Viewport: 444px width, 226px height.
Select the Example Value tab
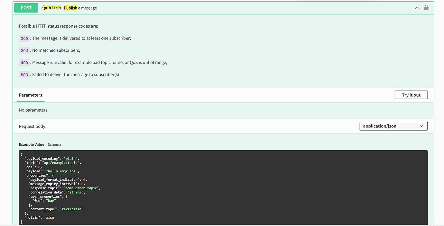32,144
